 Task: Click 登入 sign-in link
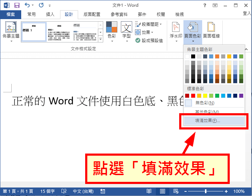(x=247, y=13)
